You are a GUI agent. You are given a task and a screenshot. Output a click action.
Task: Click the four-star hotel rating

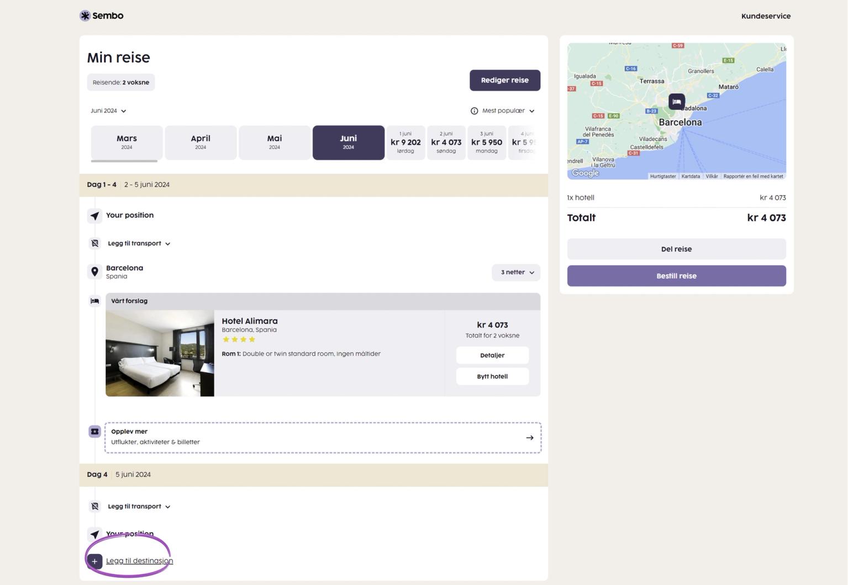(x=239, y=340)
